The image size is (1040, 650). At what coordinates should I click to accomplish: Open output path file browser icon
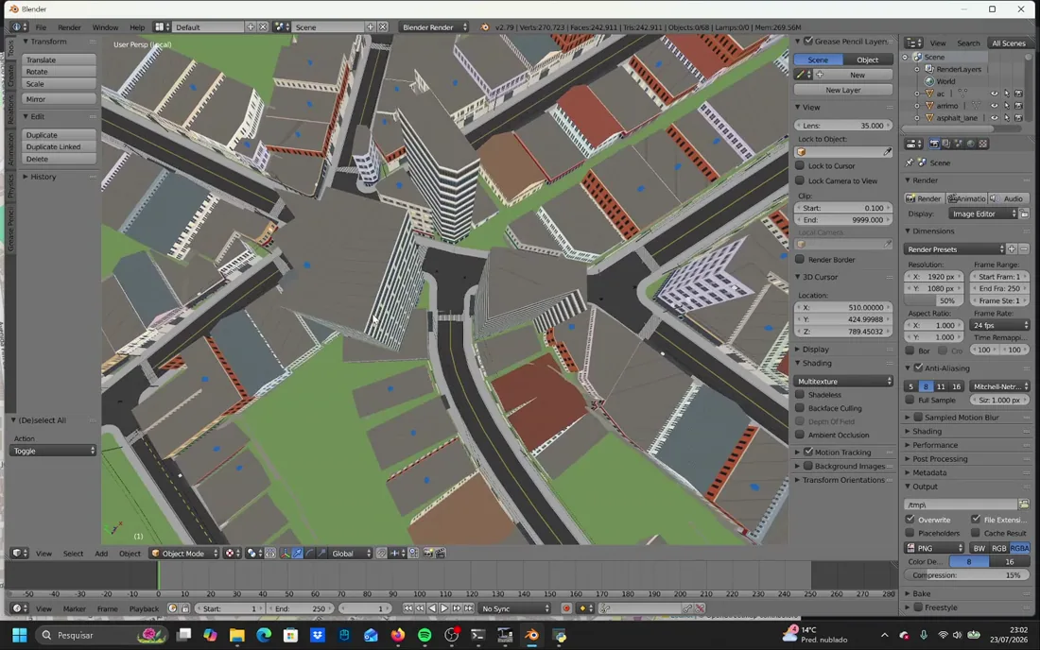point(1023,505)
